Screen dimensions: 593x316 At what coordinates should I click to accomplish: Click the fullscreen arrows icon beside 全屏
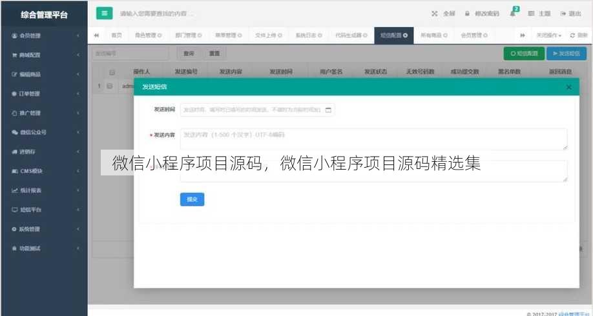(x=434, y=14)
